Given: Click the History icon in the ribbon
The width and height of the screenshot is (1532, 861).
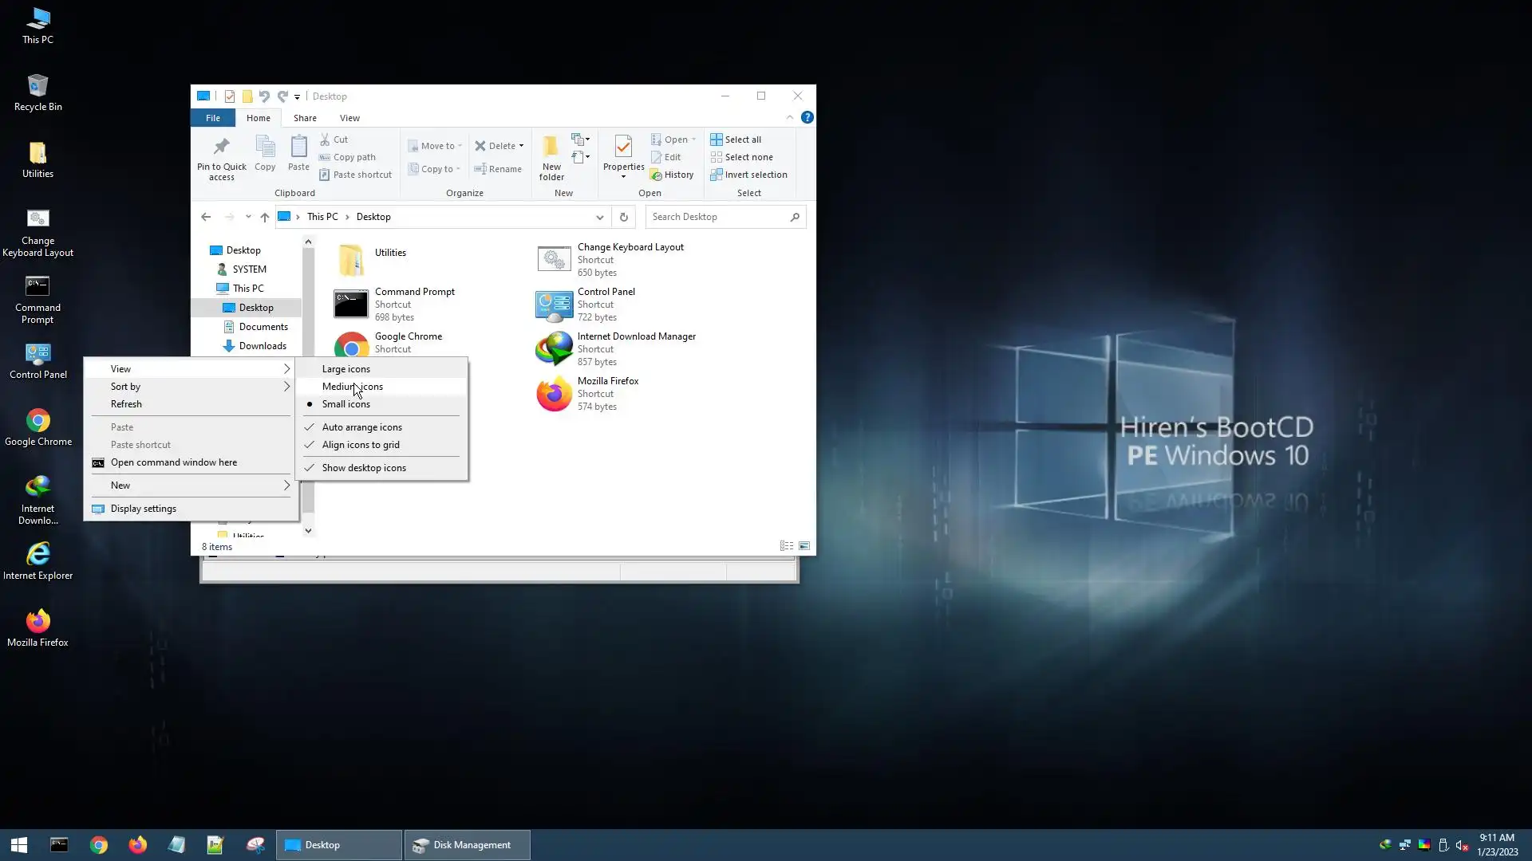Looking at the screenshot, I should pos(656,175).
